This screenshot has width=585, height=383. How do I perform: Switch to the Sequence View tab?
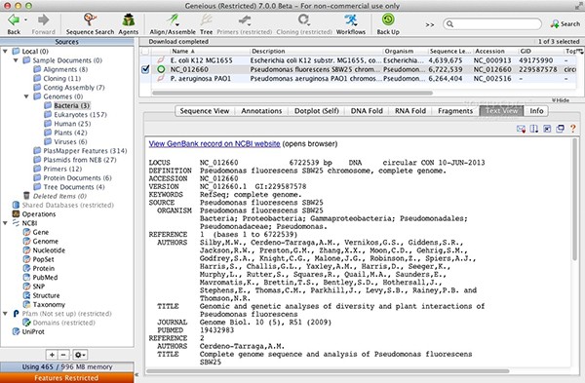click(205, 111)
